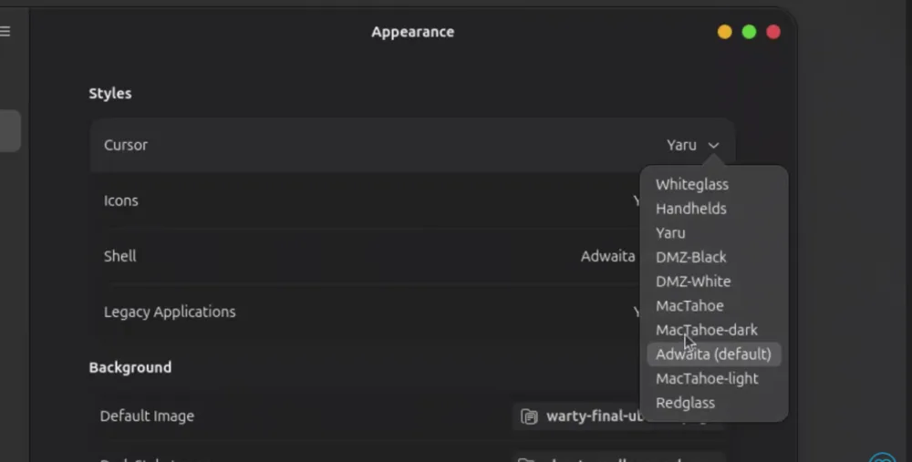The height and width of the screenshot is (462, 912).
Task: Pick MacTahoe cursor theme
Action: pos(689,305)
